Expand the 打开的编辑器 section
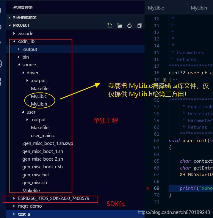The image size is (213, 218). click(9, 18)
